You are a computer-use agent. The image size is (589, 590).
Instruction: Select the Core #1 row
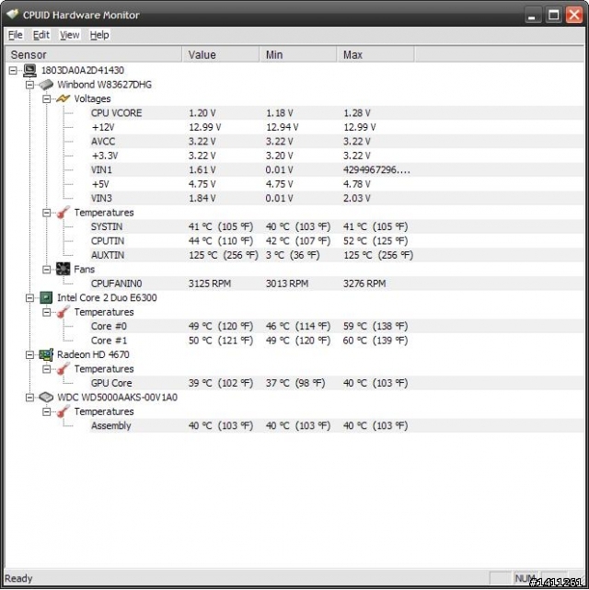tap(336, 341)
